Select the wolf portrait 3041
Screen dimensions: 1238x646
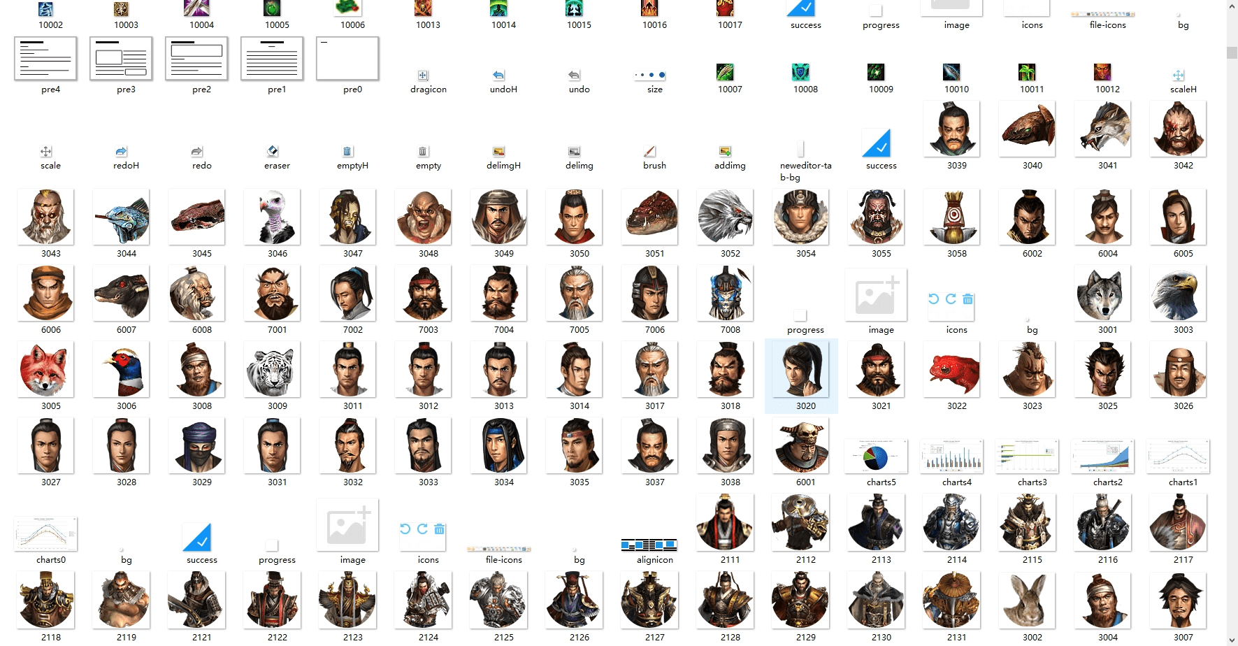click(1102, 129)
